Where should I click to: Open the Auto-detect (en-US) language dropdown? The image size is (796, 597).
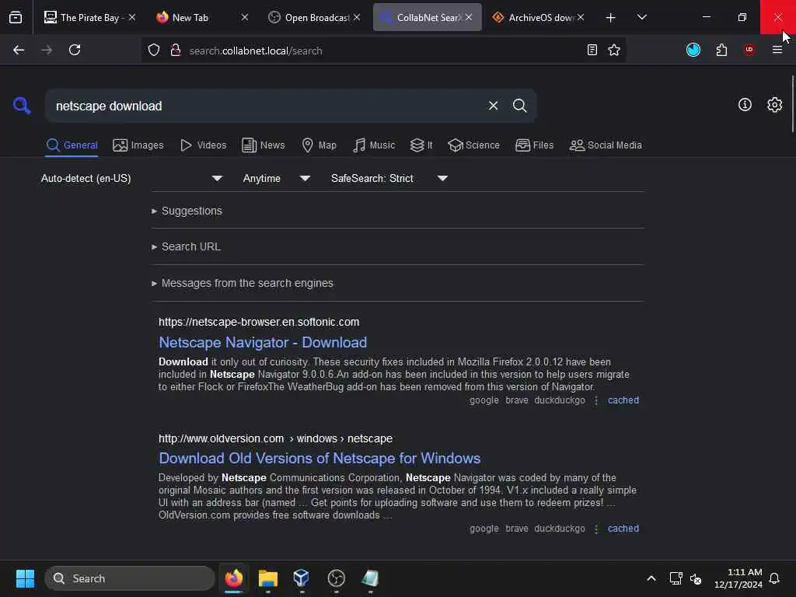(131, 178)
